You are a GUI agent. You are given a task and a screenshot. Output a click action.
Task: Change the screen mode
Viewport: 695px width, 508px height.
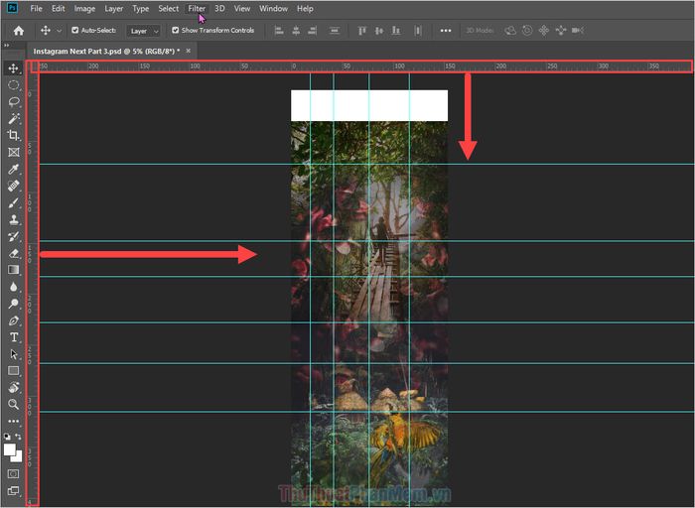click(13, 490)
